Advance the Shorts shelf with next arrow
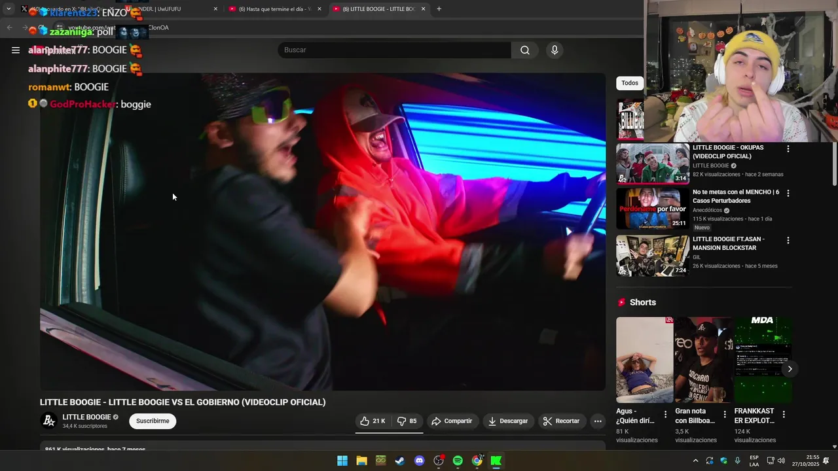This screenshot has width=838, height=471. 790,369
